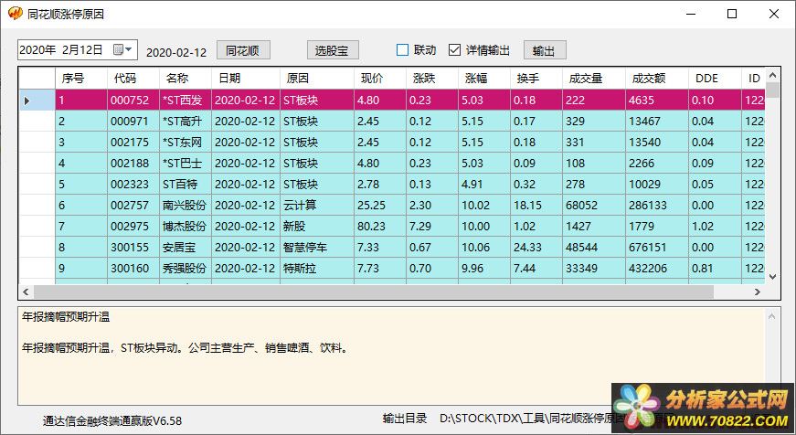
Task: Click the horizontal scrollbar left arrow
Action: [x=26, y=292]
